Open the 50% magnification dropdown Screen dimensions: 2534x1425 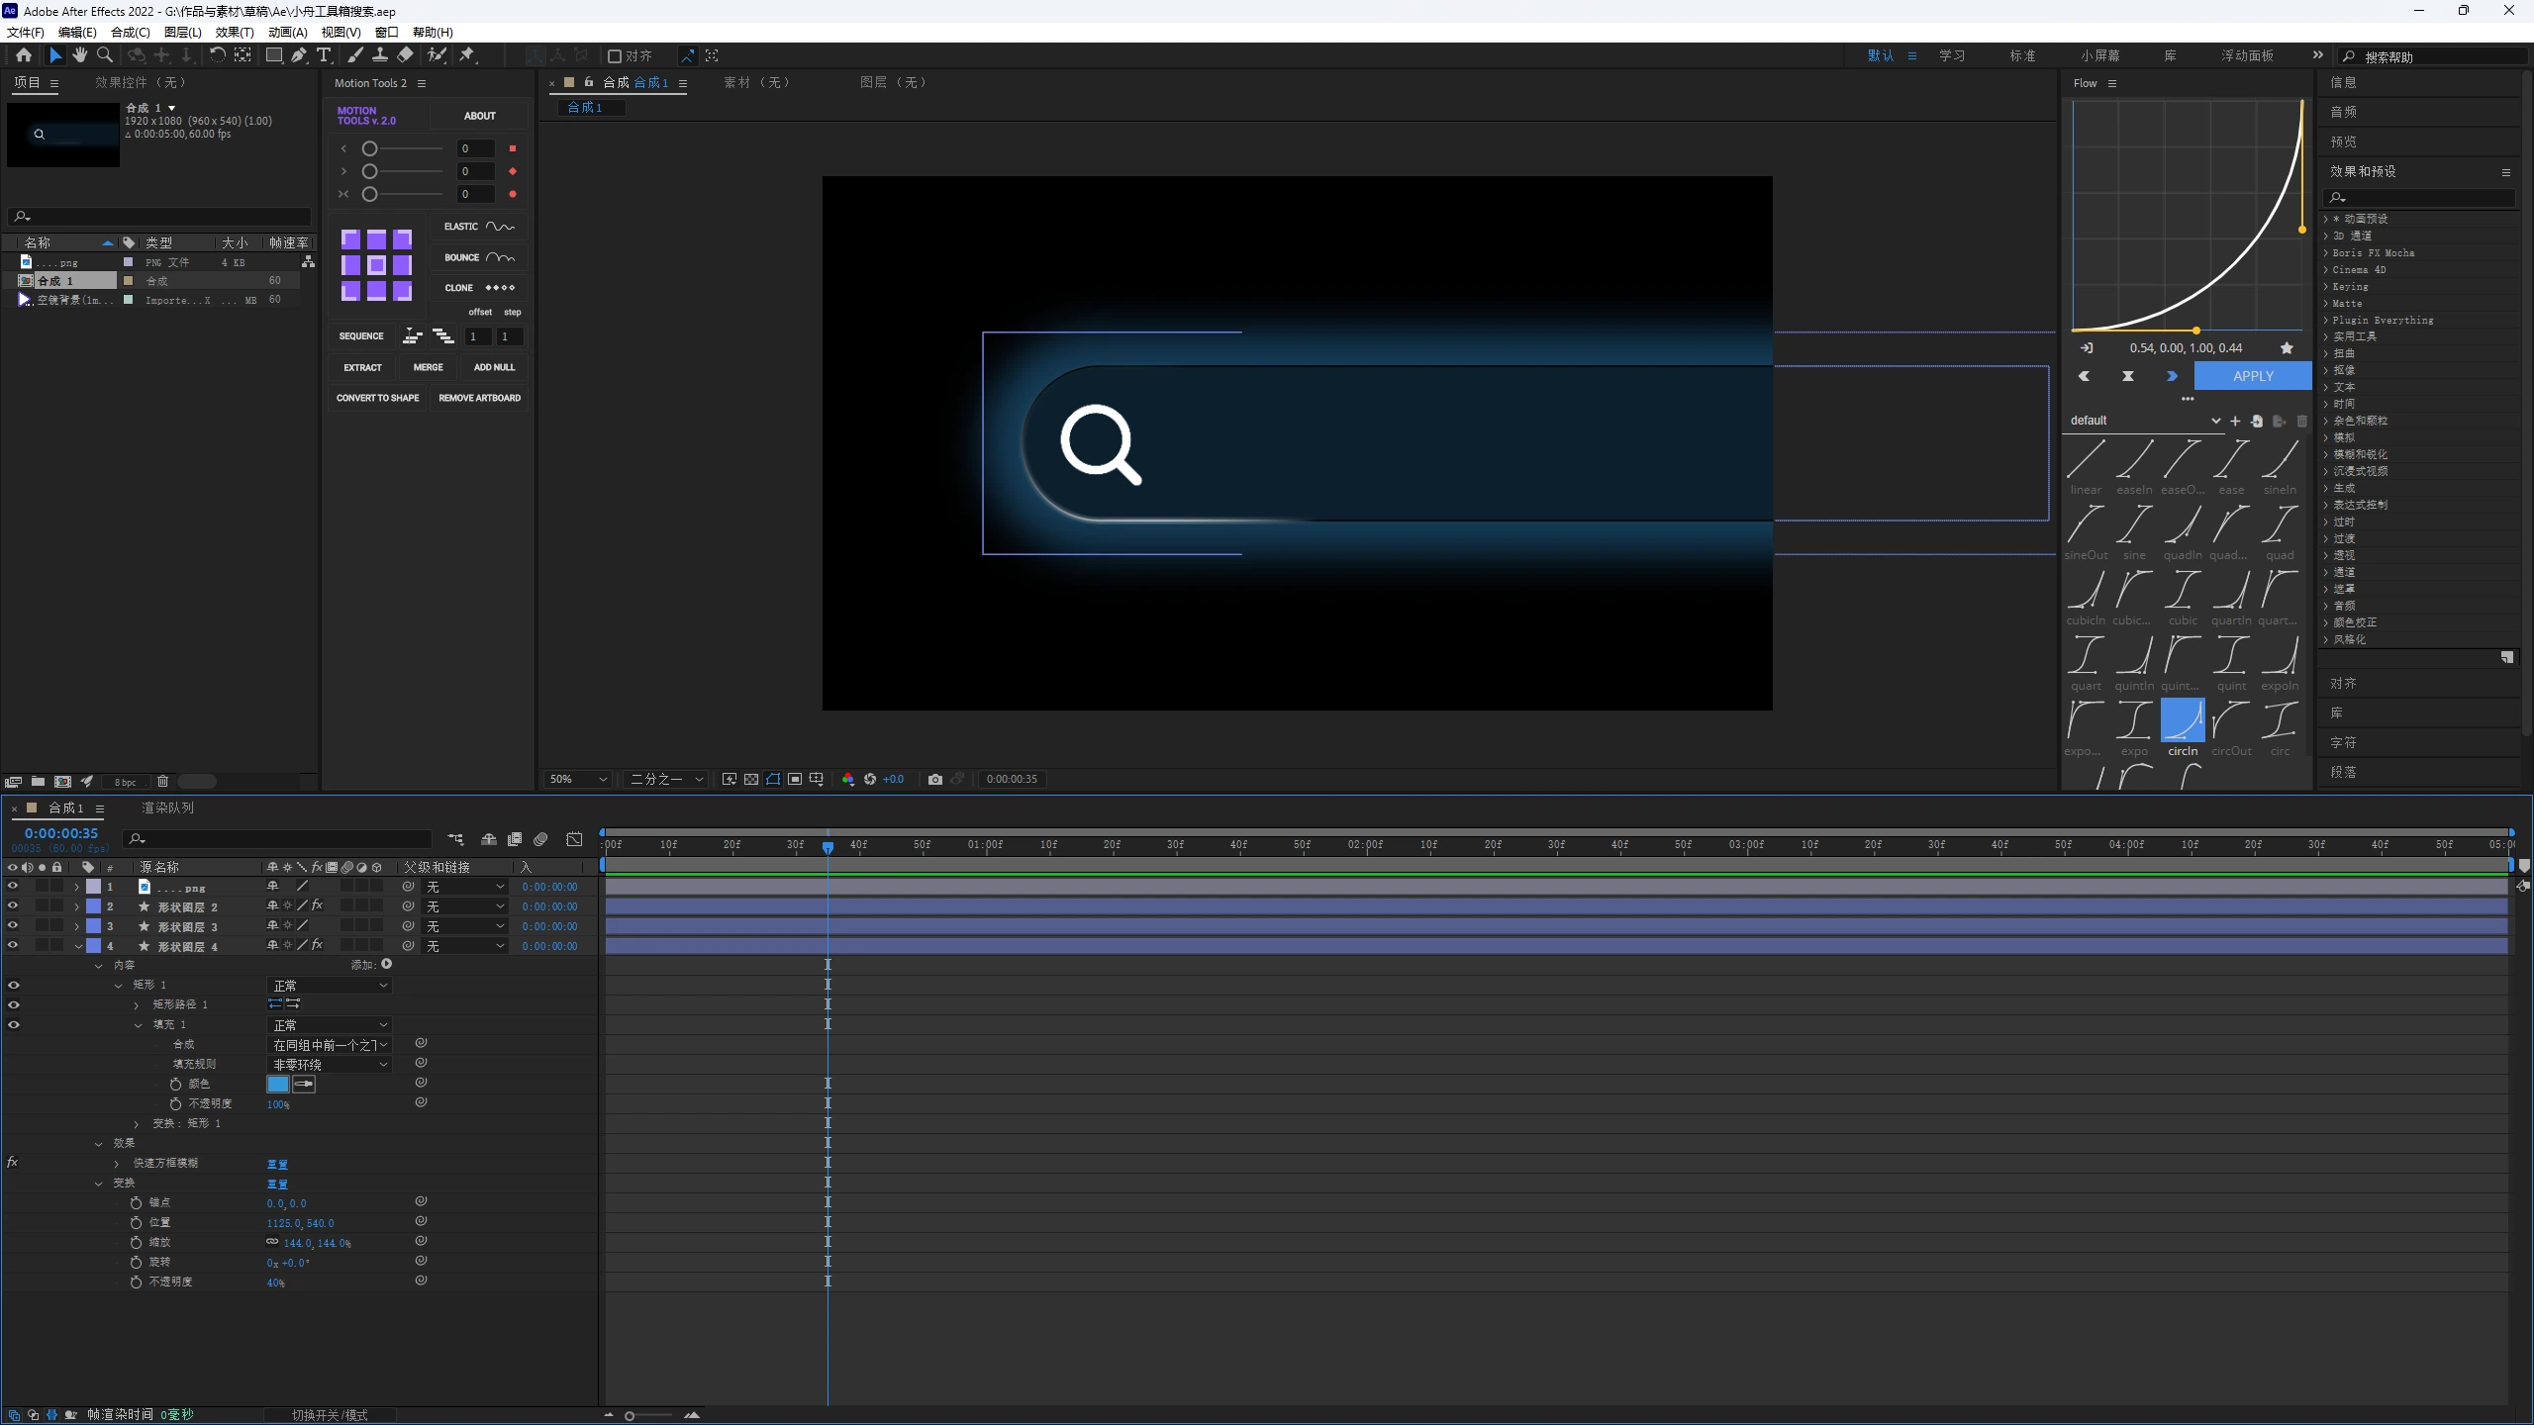point(578,779)
